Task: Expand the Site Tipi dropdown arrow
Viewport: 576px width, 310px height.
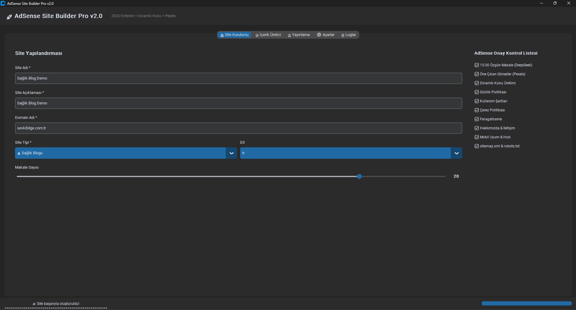Action: [x=231, y=153]
